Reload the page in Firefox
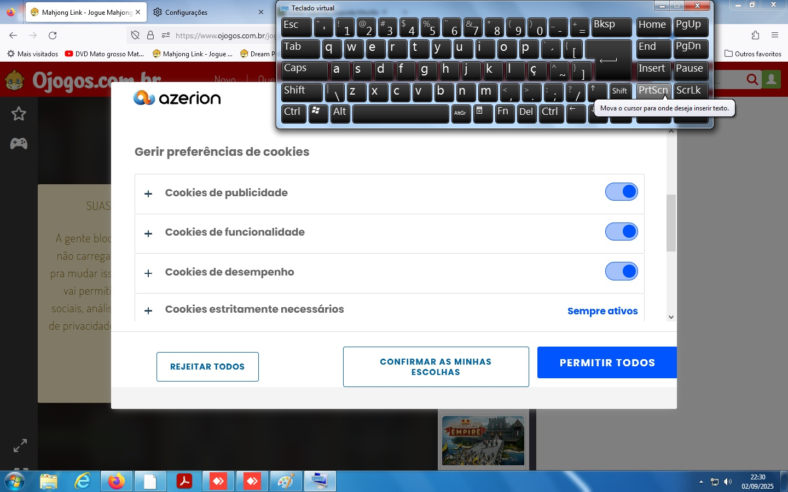The image size is (788, 492). [x=53, y=36]
